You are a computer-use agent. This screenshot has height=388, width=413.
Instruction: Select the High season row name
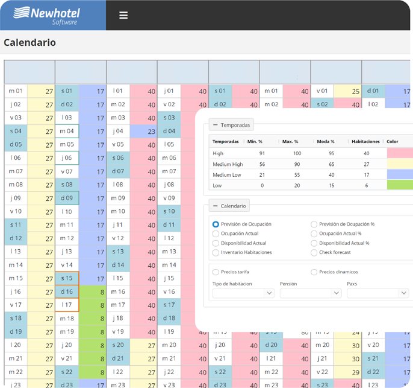[x=218, y=153]
